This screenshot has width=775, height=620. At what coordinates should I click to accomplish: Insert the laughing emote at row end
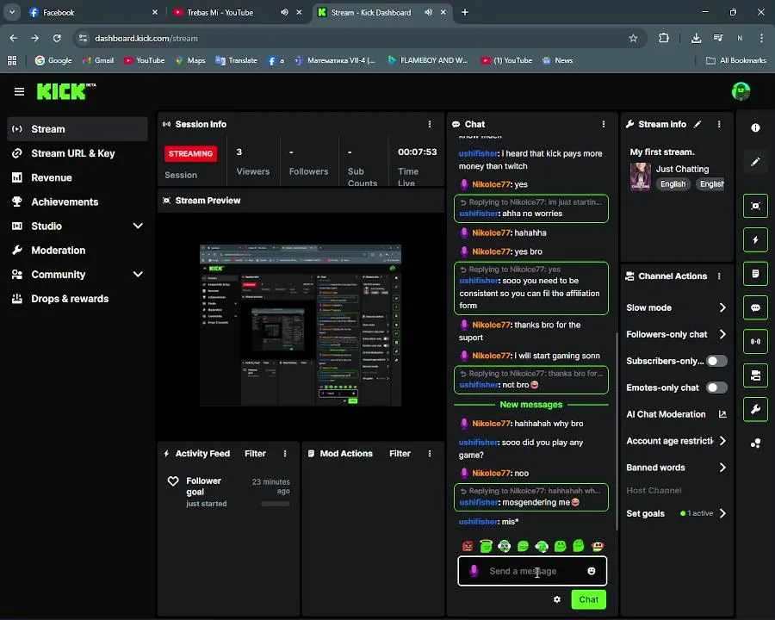point(597,546)
